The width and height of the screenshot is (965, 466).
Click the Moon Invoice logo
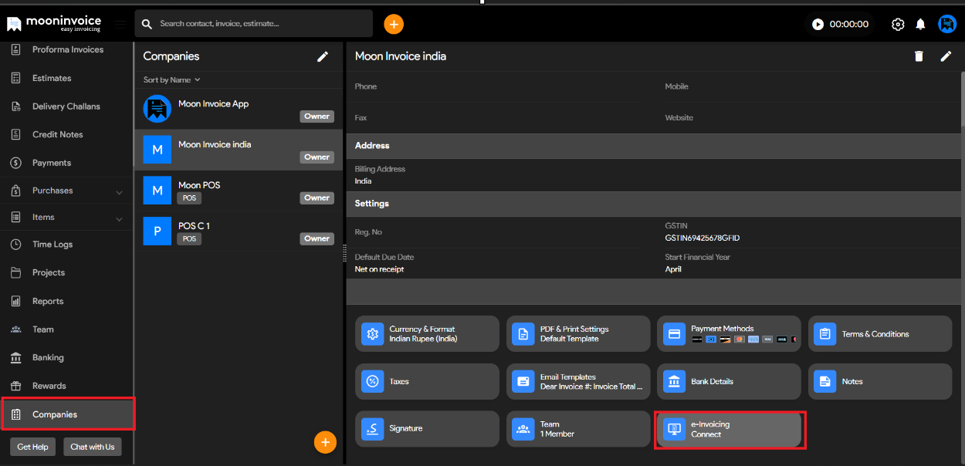54,23
